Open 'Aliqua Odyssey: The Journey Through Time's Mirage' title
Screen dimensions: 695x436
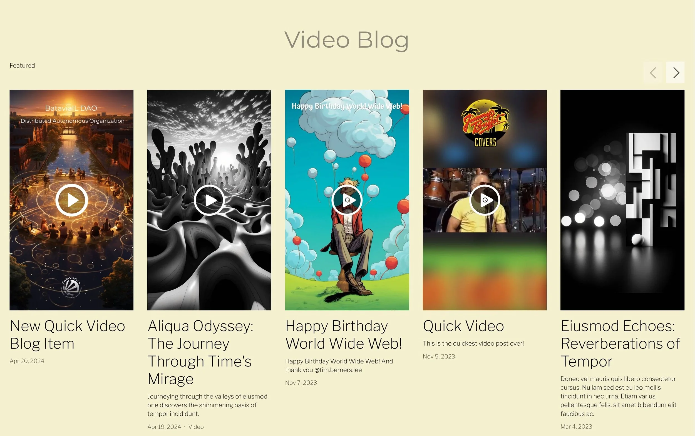pyautogui.click(x=200, y=352)
